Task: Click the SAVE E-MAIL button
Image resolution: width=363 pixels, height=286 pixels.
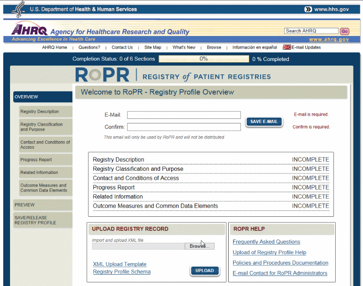Action: point(264,122)
